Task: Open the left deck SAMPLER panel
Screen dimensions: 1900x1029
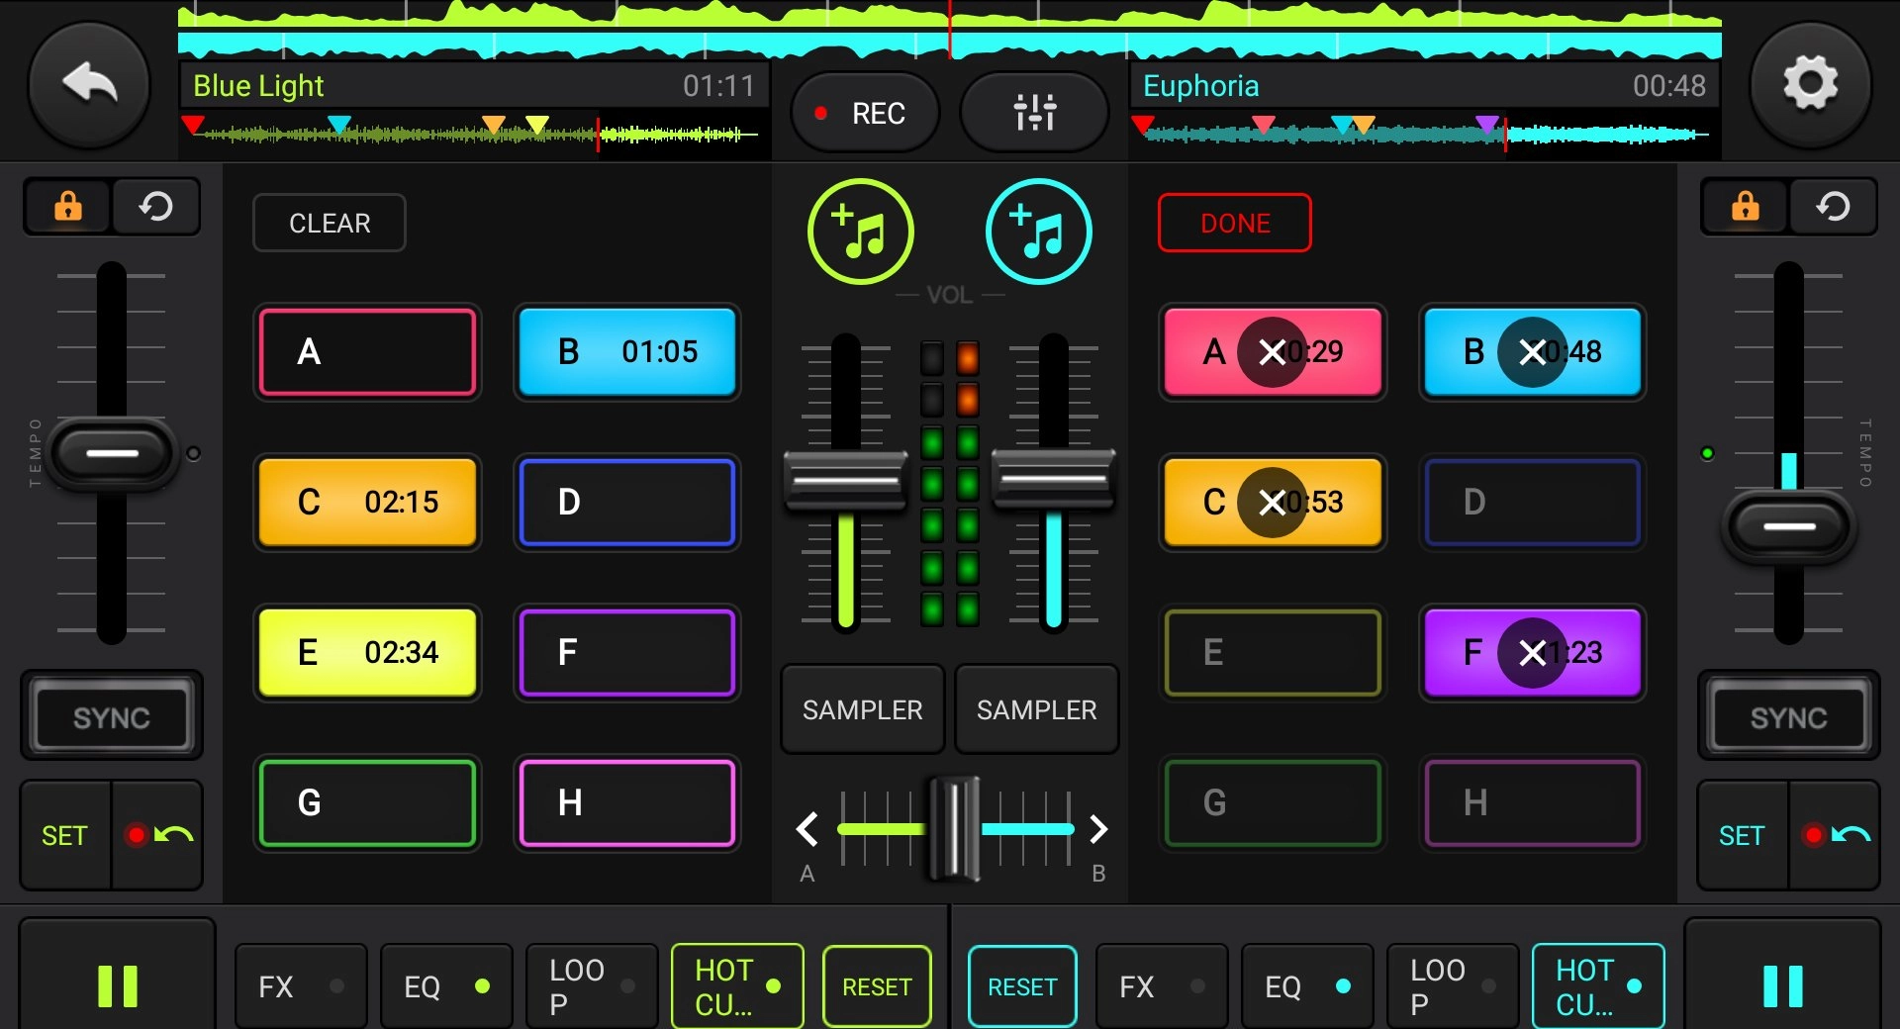Action: 861,708
